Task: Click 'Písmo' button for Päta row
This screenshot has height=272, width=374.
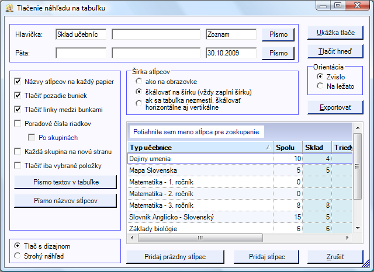Action: click(x=278, y=53)
